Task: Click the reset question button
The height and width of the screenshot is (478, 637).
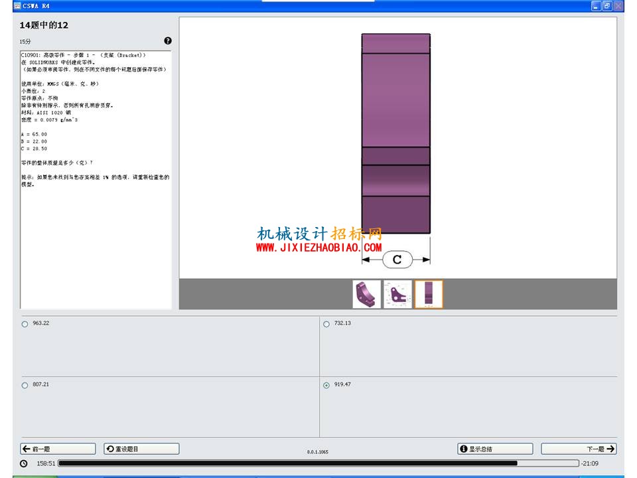Action: (x=141, y=449)
